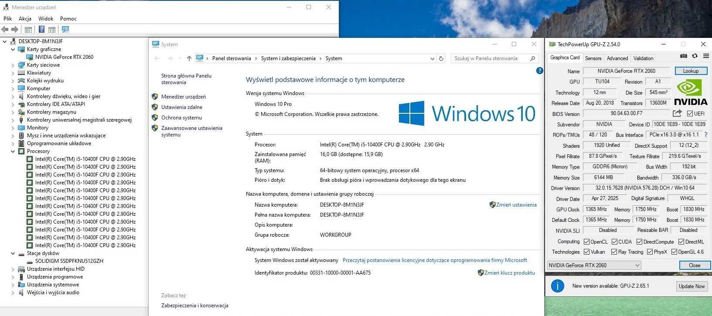Click the Close button in GPU-Z

tap(695, 265)
